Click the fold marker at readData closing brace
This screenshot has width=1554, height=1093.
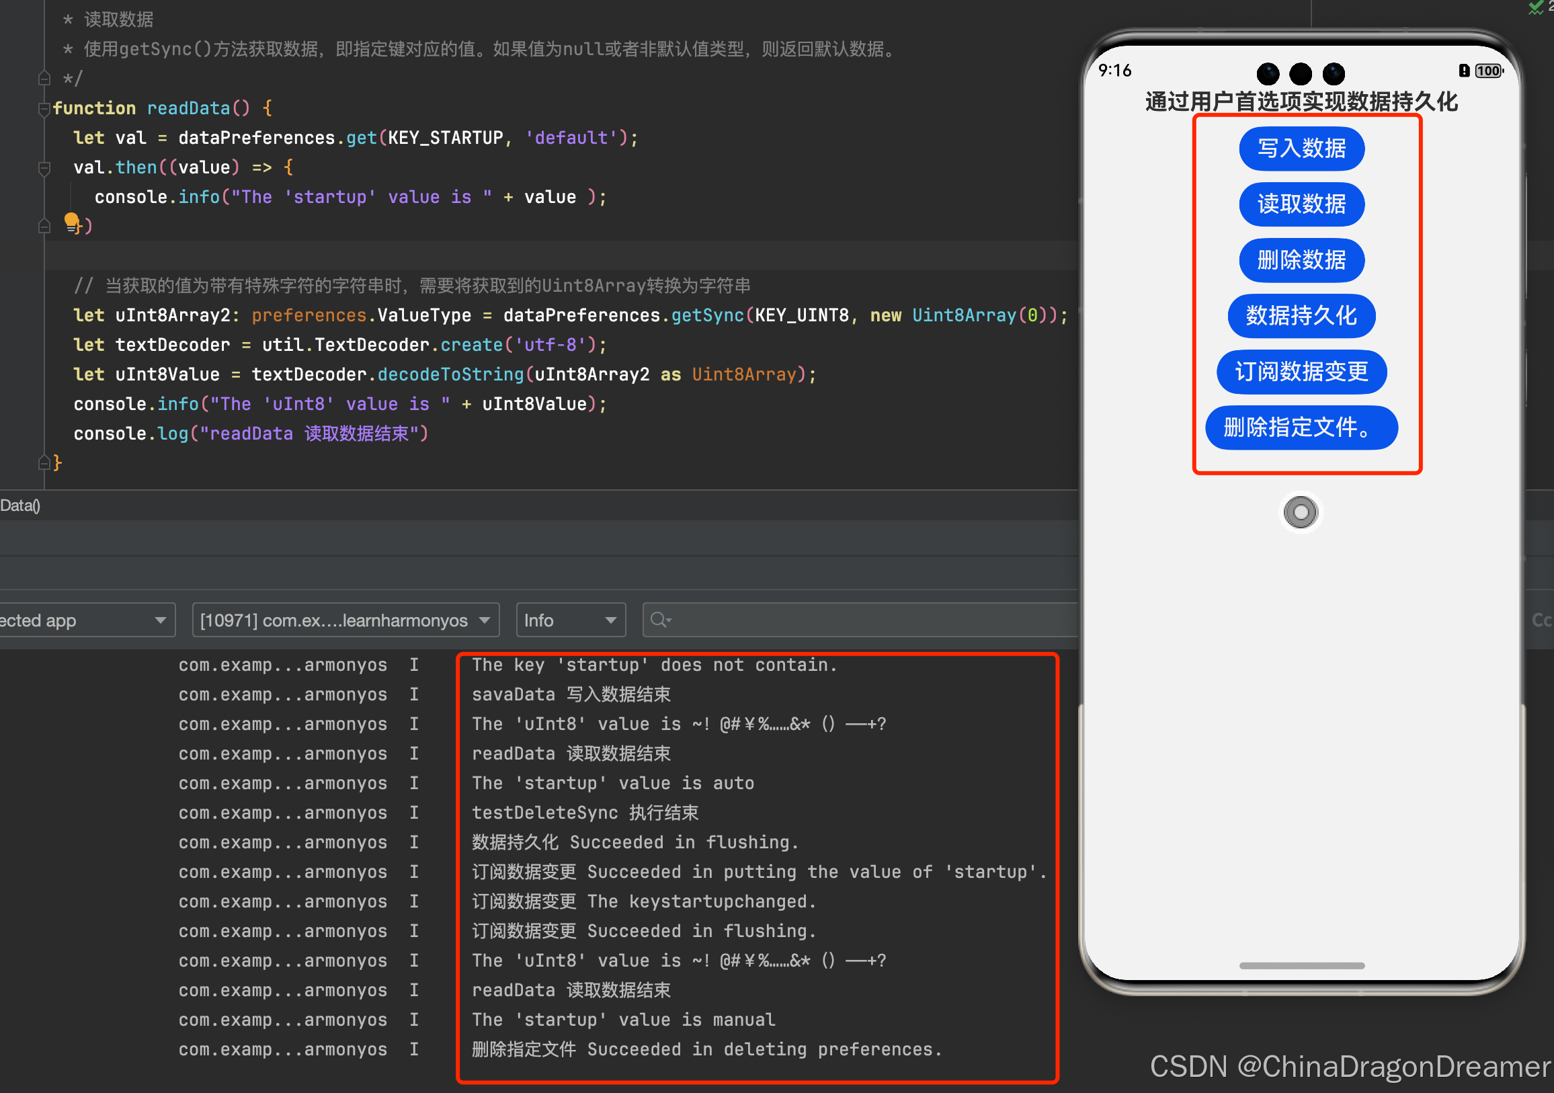pyautogui.click(x=44, y=463)
